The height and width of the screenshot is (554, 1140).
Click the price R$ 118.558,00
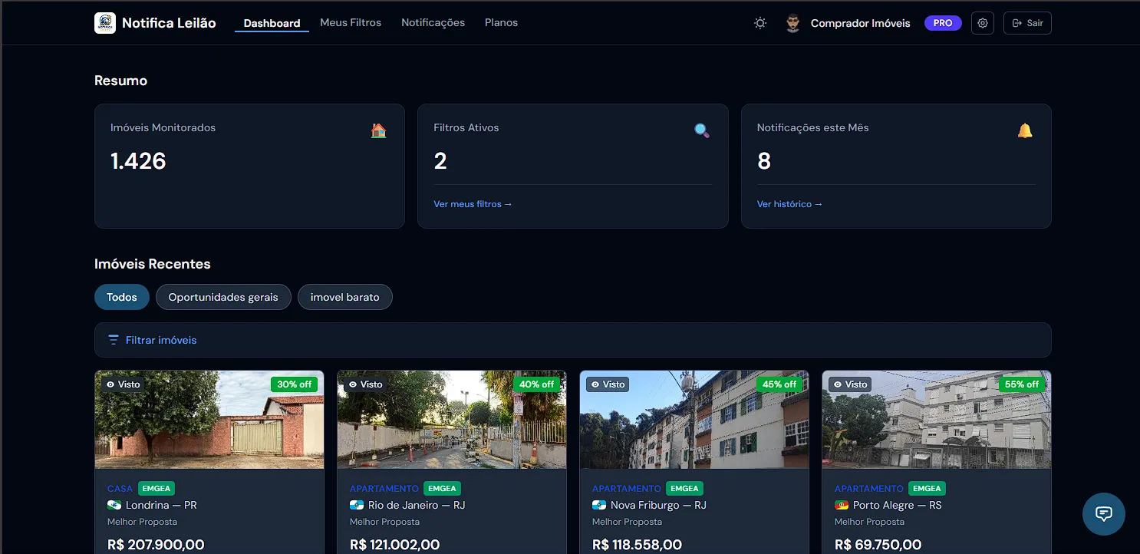click(638, 545)
